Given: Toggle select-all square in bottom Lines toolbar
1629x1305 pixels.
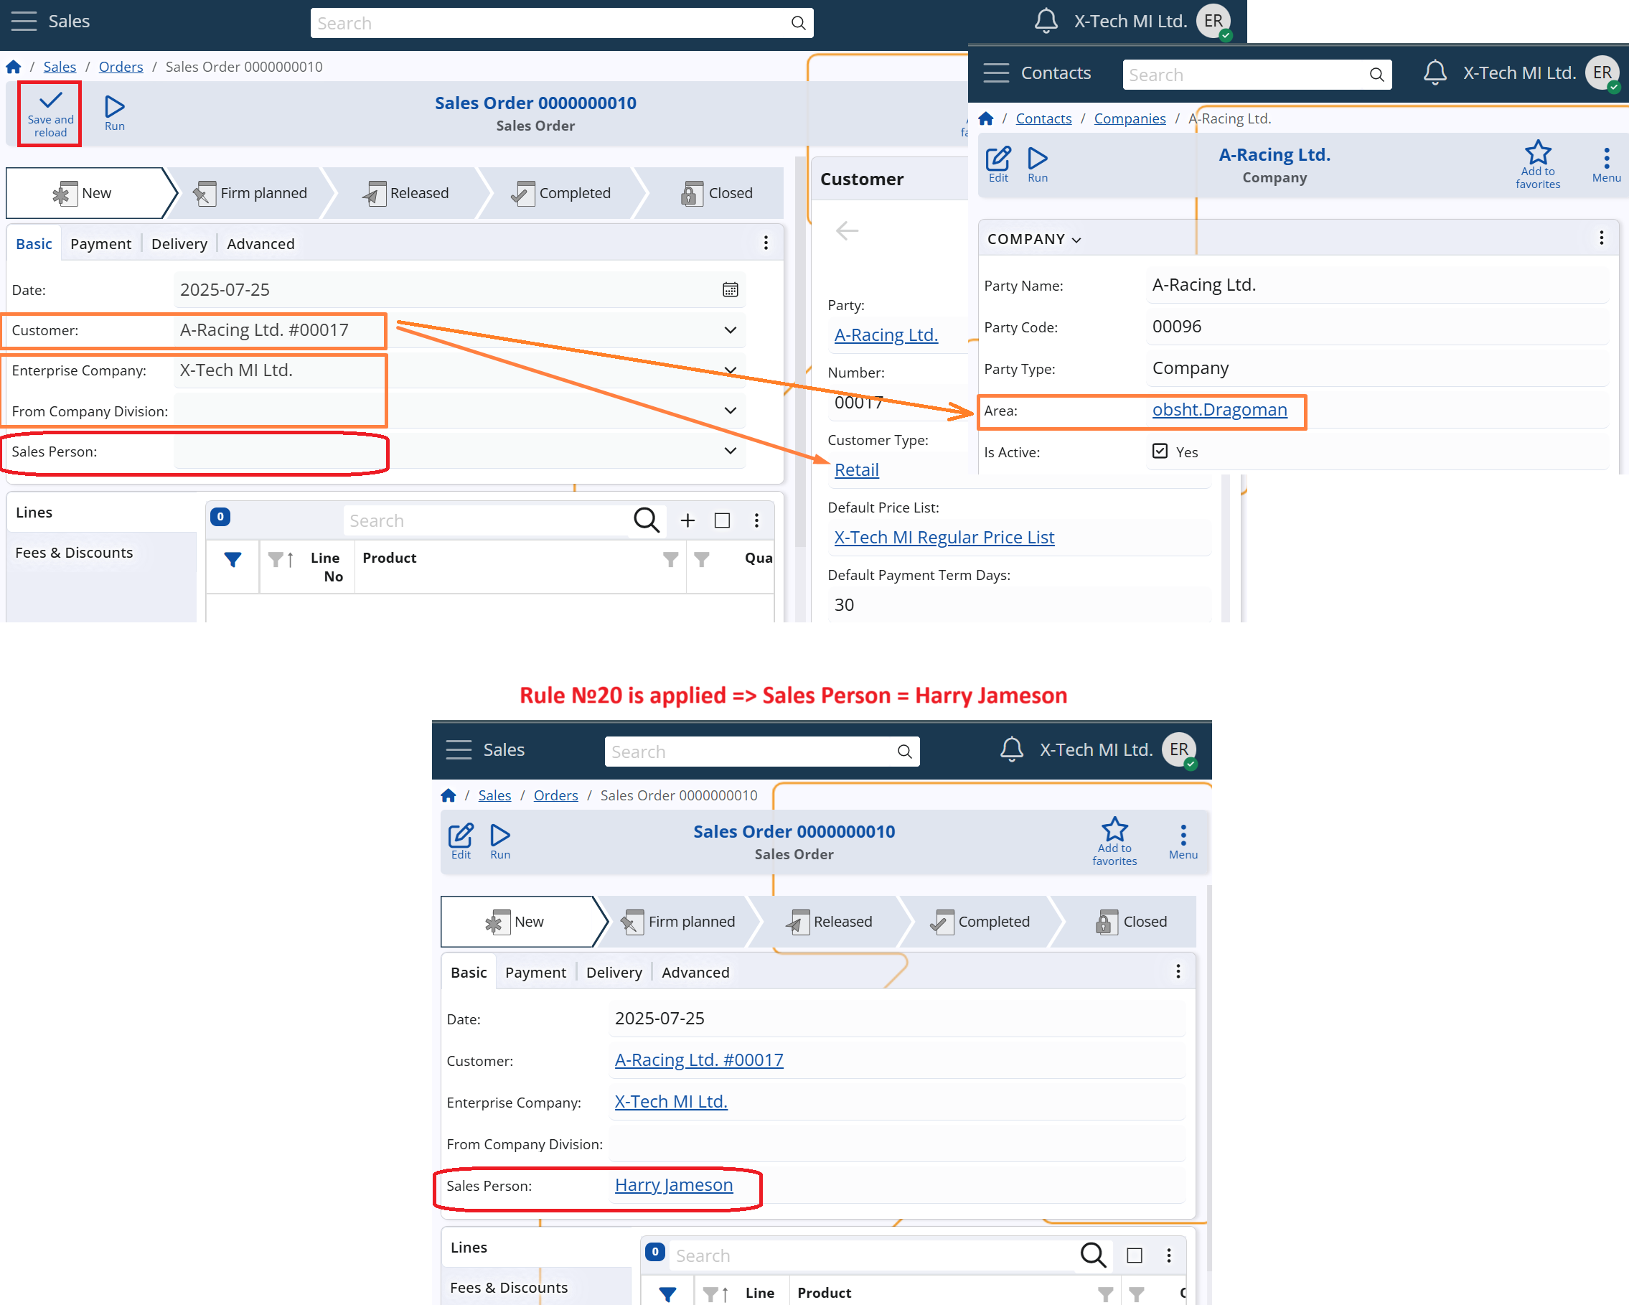Looking at the screenshot, I should (x=1133, y=1255).
